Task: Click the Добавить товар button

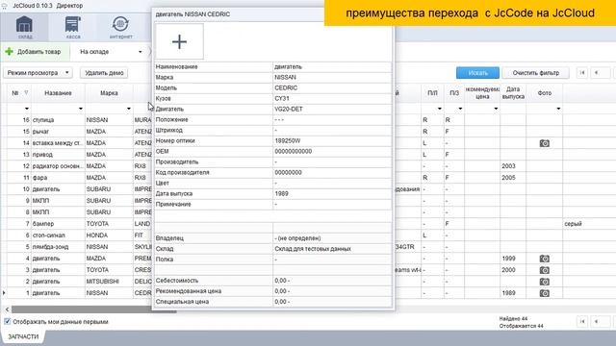Action: coord(35,51)
